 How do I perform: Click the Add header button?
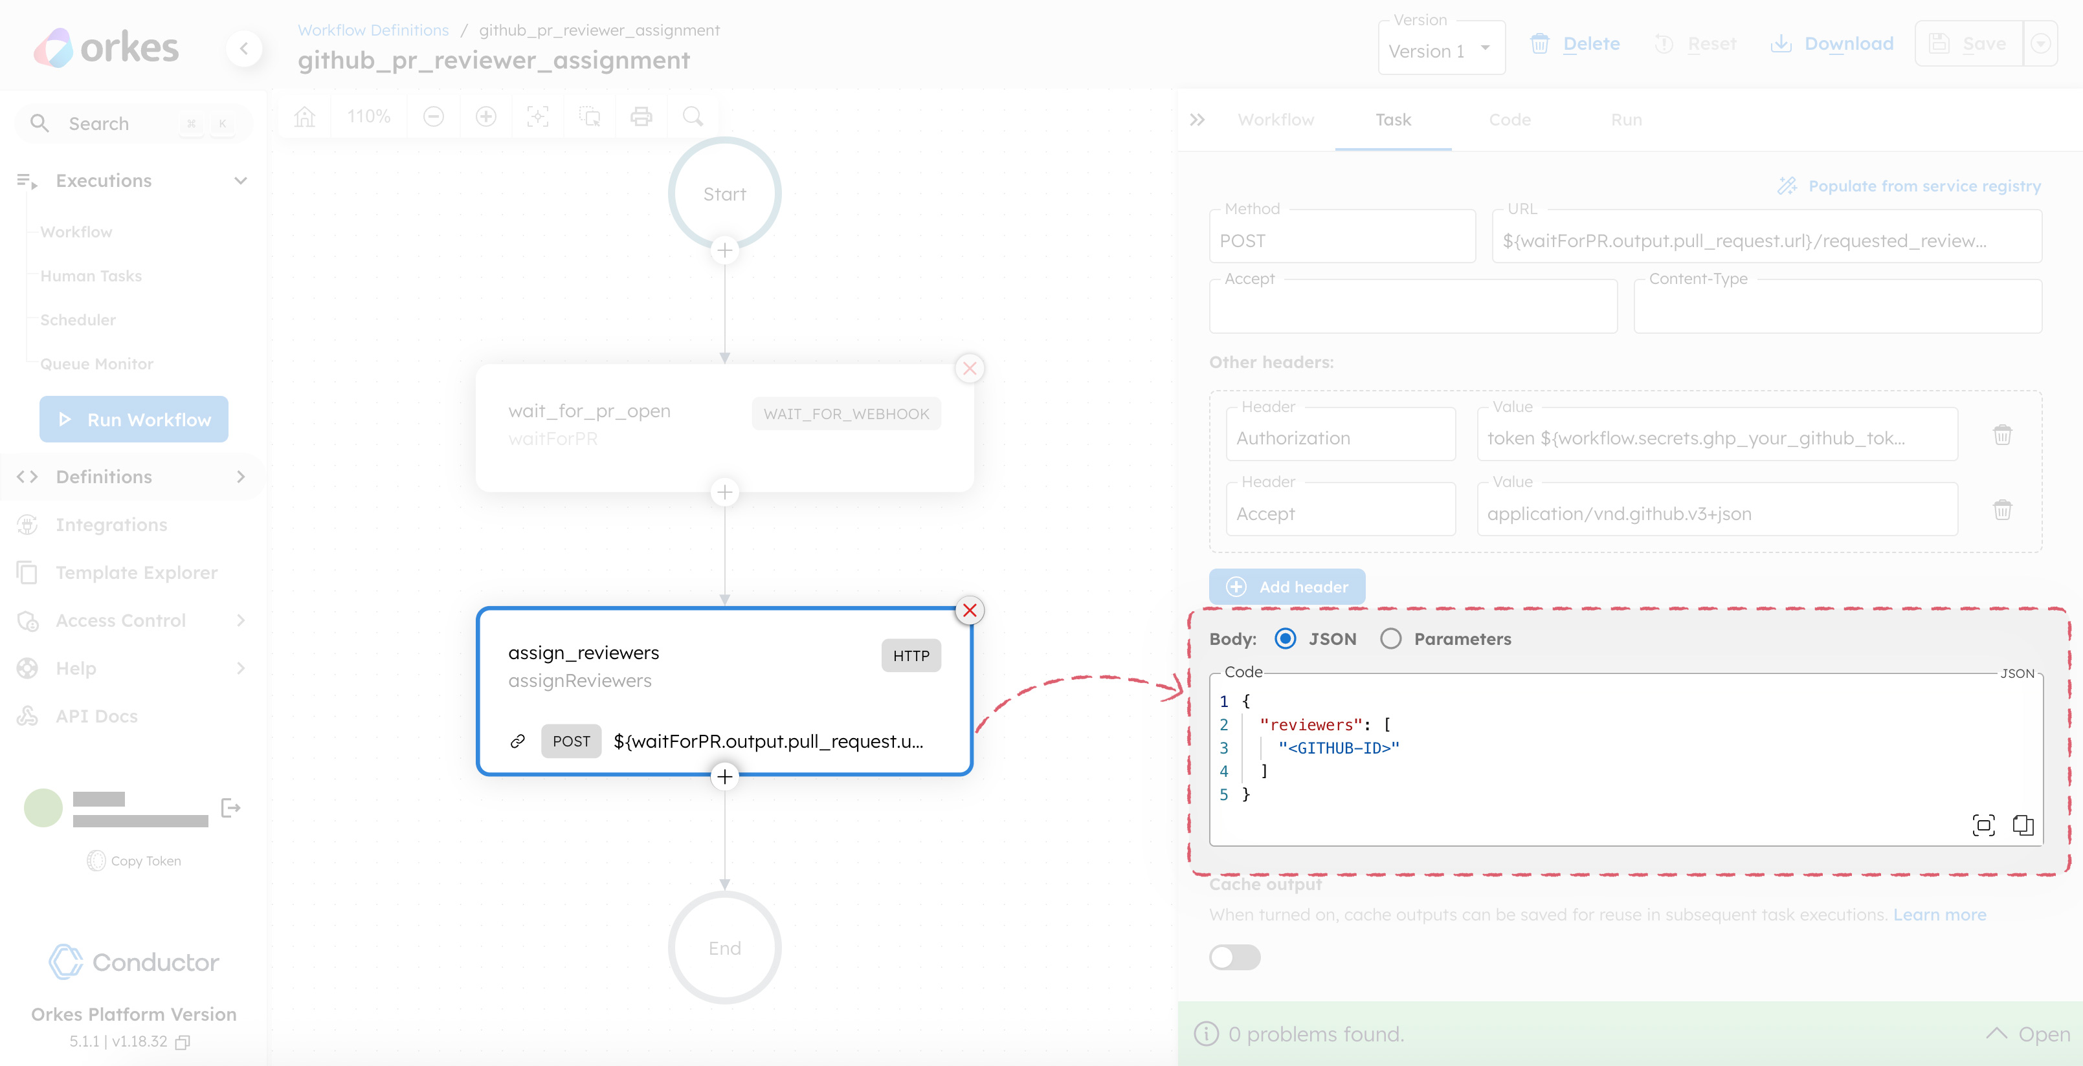1288,586
